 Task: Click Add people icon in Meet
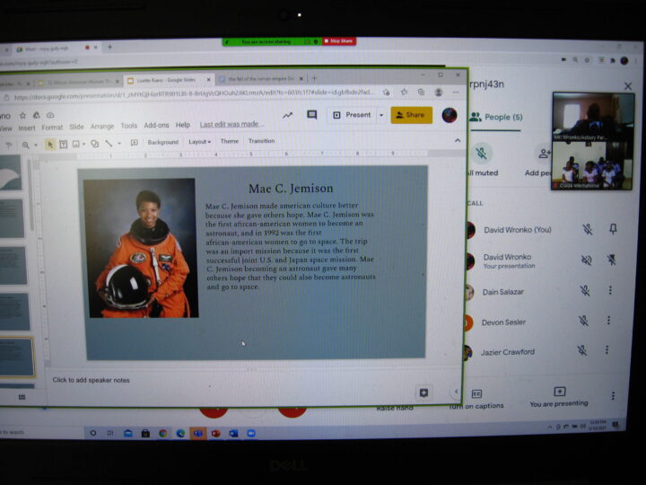tap(544, 154)
